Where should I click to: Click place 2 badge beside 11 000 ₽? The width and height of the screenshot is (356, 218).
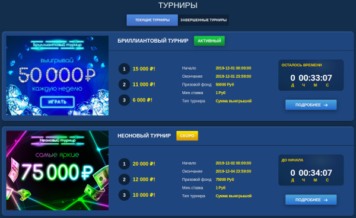tap(124, 85)
